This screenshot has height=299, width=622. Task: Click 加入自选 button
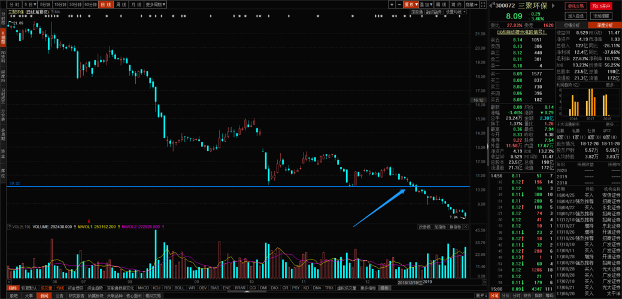coord(577,16)
